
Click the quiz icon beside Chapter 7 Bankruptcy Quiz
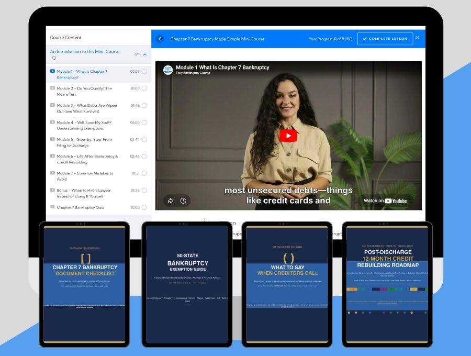pyautogui.click(x=52, y=207)
